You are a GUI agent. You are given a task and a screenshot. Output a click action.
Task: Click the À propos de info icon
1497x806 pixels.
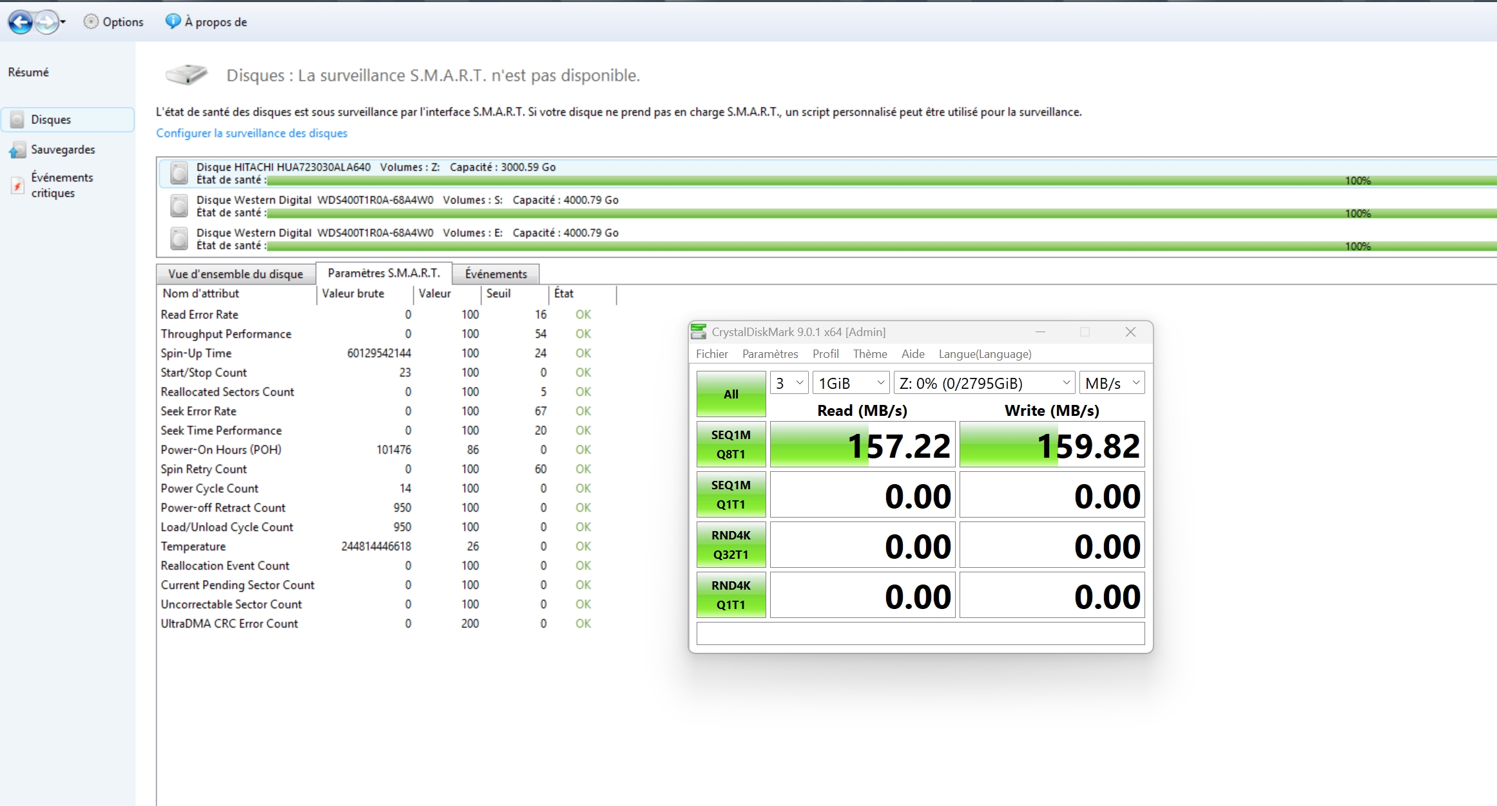[173, 21]
